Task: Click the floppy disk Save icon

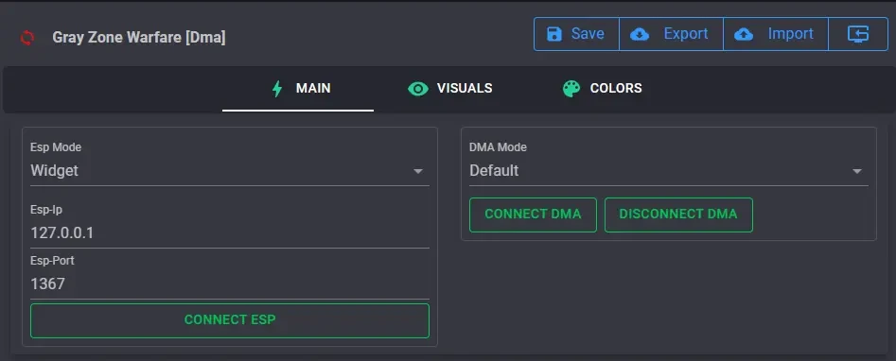Action: [554, 34]
